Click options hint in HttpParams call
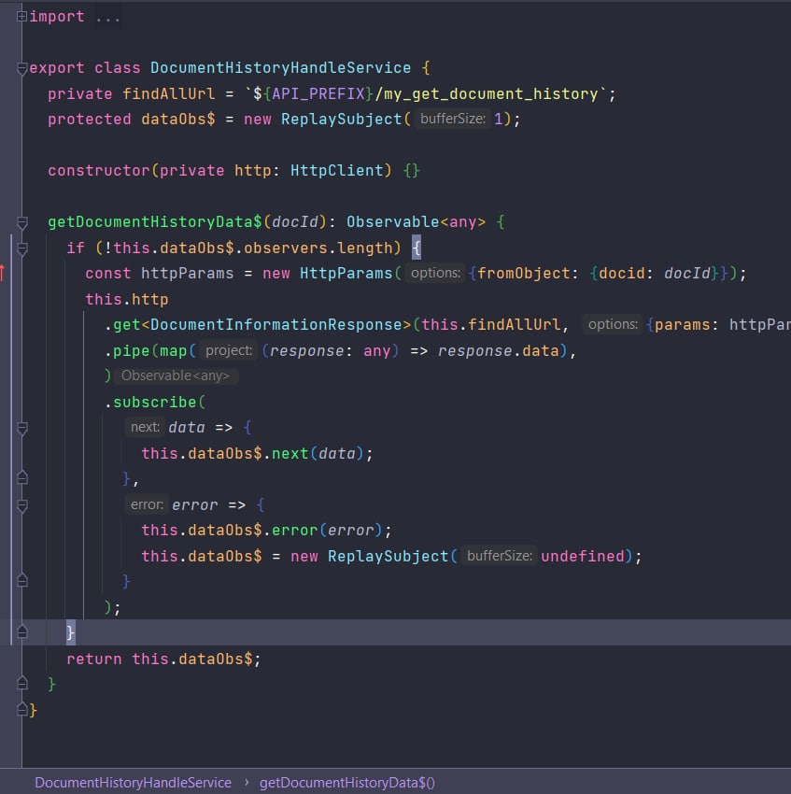Viewport: 791px width, 794px height. [x=435, y=274]
